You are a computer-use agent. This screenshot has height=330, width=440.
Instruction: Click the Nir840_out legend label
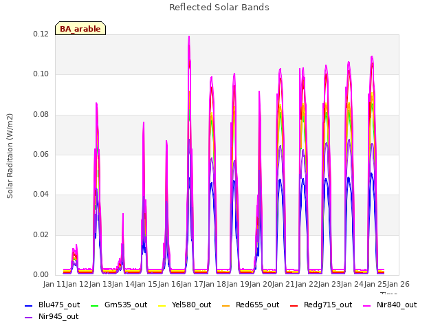(x=397, y=305)
